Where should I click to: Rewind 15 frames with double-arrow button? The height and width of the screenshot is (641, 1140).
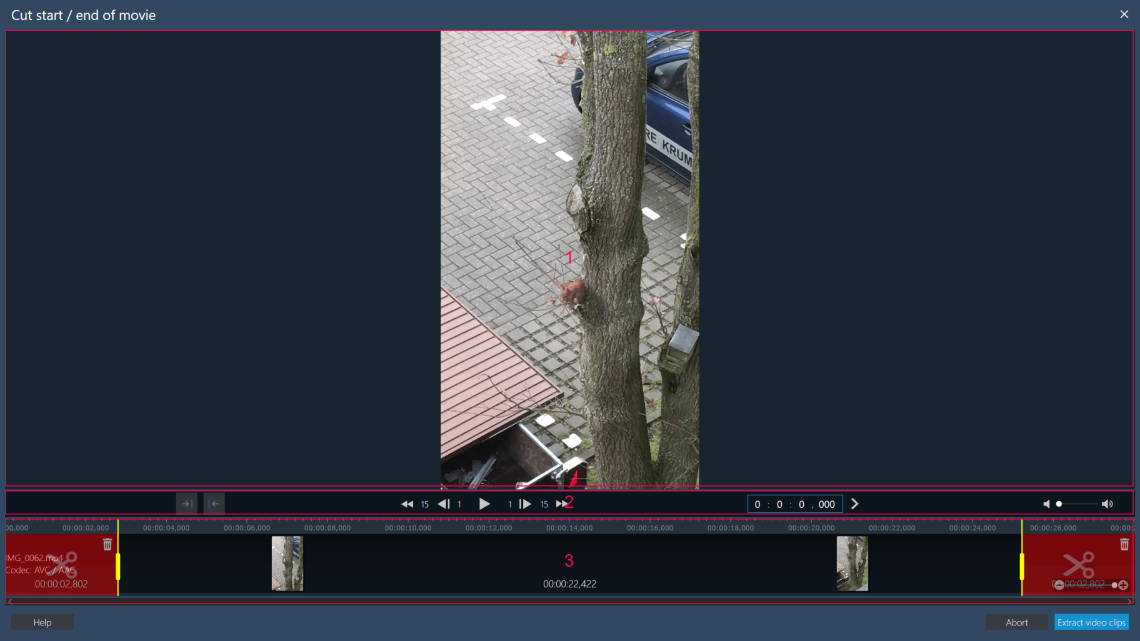[407, 504]
